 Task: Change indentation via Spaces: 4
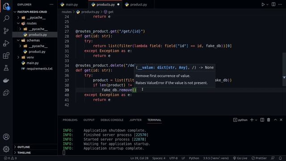(x=159, y=158)
